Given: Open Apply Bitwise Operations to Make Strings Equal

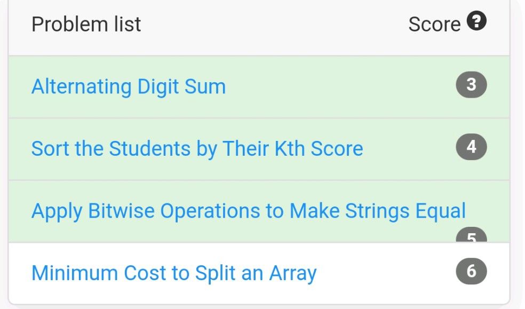Looking at the screenshot, I should coord(249,211).
